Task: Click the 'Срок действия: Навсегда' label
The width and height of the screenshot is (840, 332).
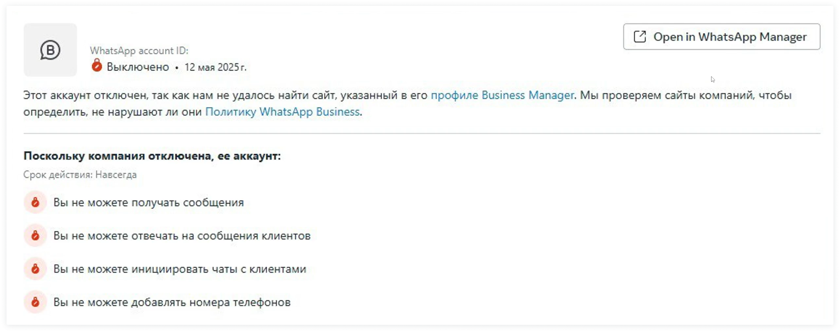Action: point(80,175)
